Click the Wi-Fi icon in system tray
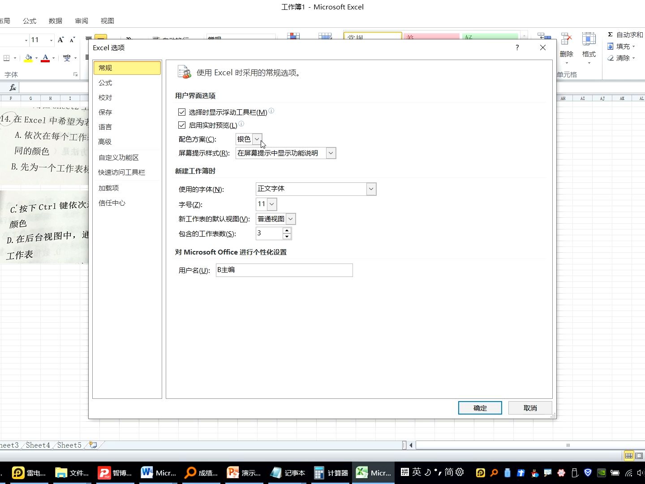The image size is (645, 484). (629, 473)
